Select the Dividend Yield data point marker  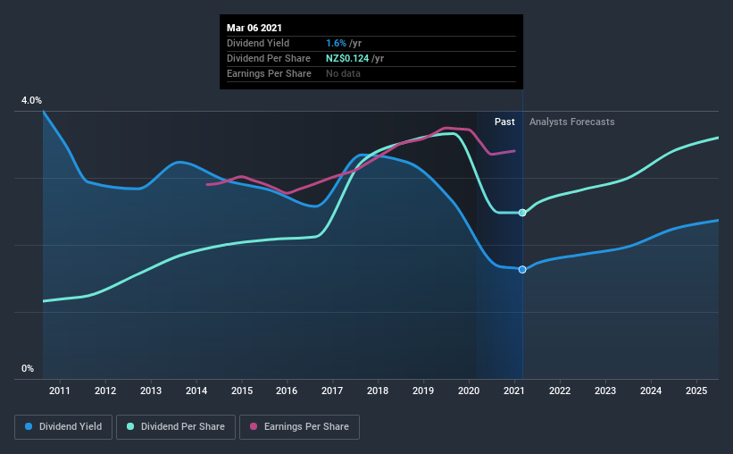coord(522,270)
